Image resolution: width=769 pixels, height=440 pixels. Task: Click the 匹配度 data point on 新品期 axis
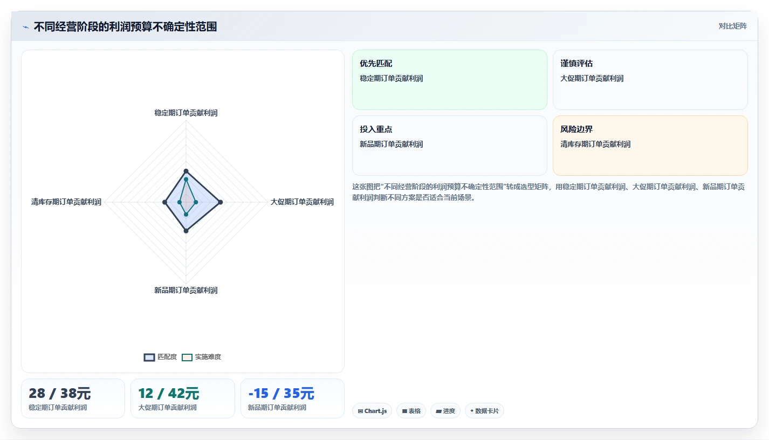[x=186, y=231]
